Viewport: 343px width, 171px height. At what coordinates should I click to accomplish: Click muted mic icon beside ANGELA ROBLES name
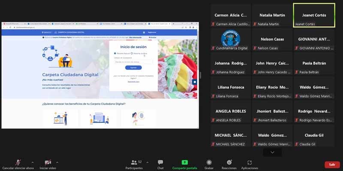[x=213, y=120]
